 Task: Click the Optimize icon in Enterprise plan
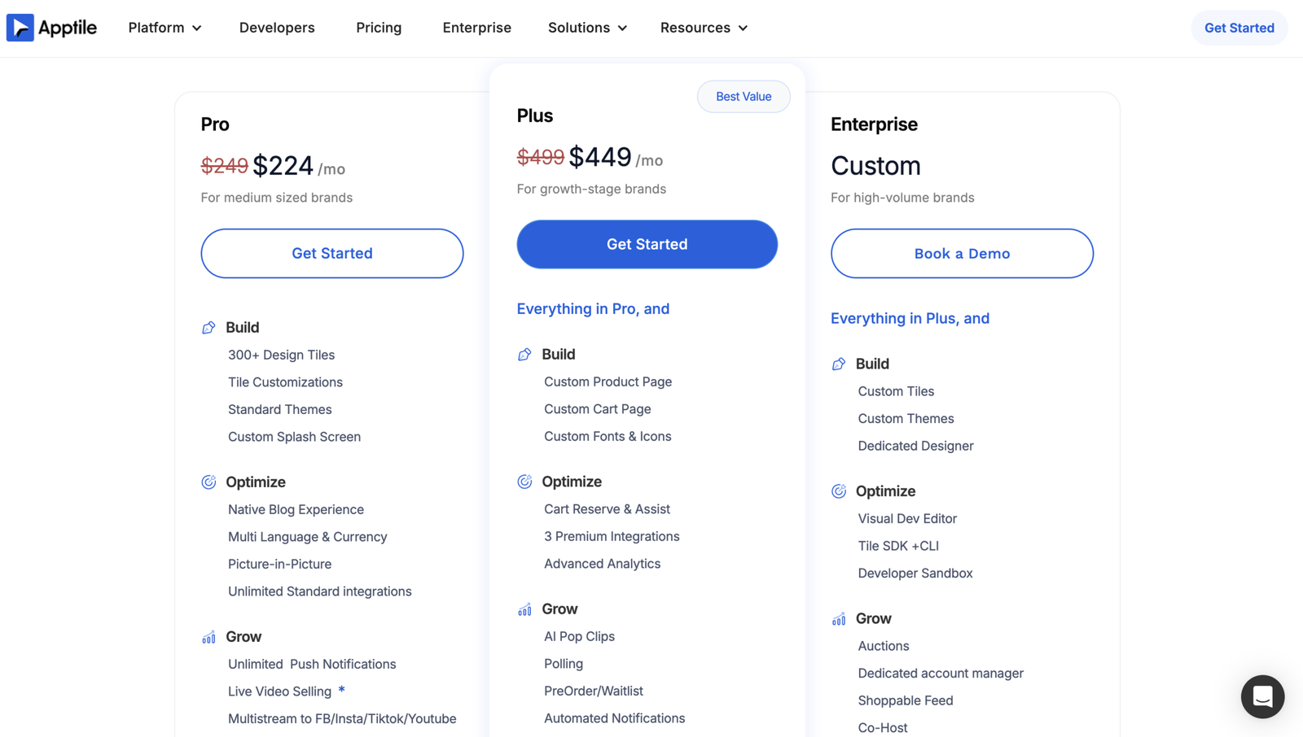pos(839,491)
